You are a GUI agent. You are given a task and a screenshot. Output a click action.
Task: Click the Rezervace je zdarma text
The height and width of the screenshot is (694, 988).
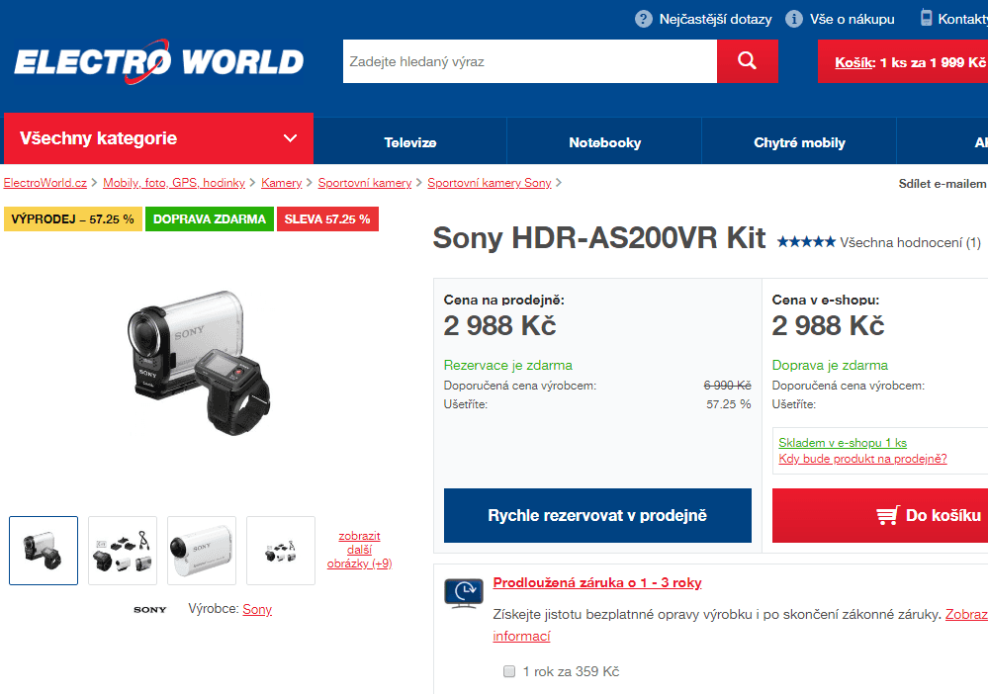508,365
